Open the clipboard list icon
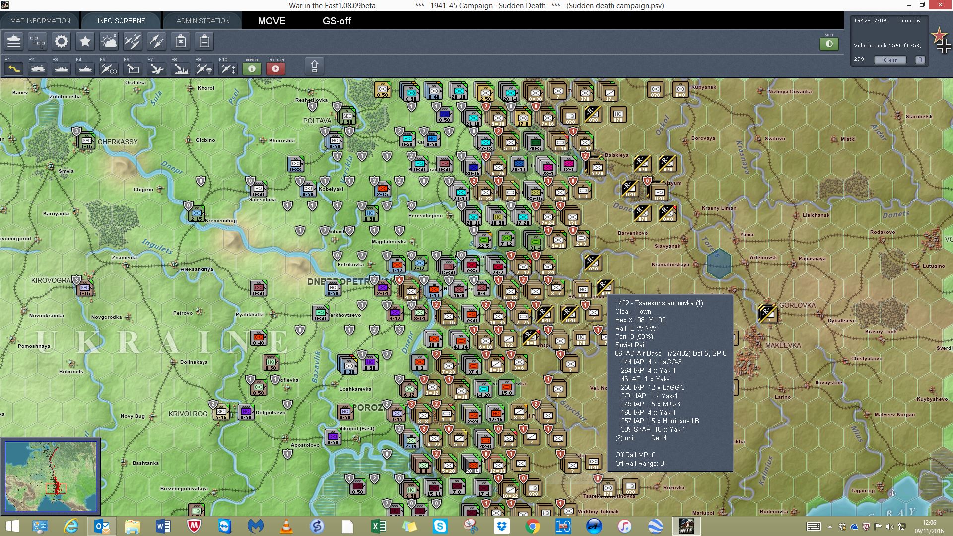 (204, 41)
